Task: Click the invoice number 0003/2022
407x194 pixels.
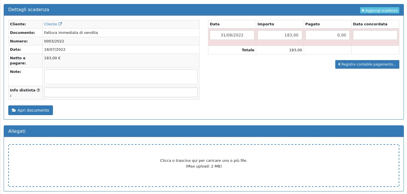Action: [x=54, y=41]
